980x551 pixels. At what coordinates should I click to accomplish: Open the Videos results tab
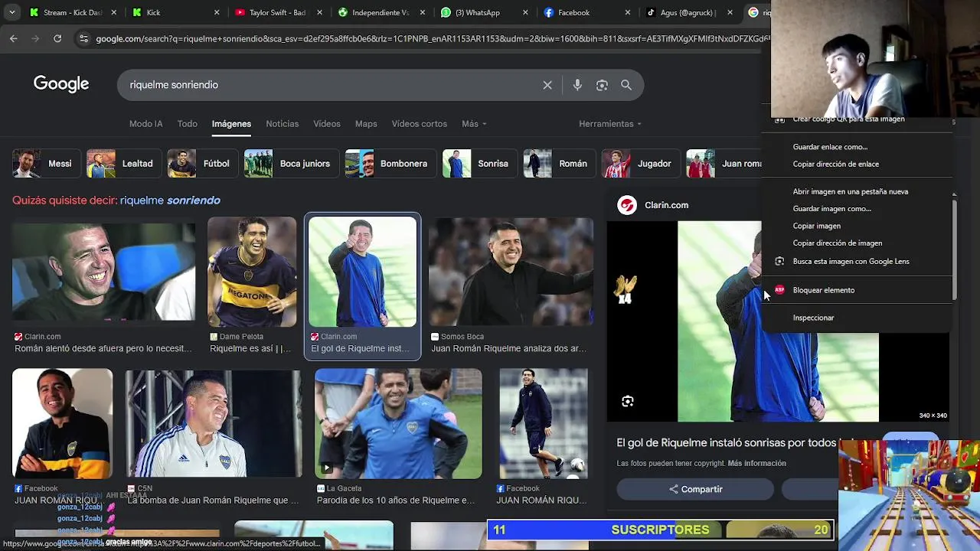click(327, 124)
